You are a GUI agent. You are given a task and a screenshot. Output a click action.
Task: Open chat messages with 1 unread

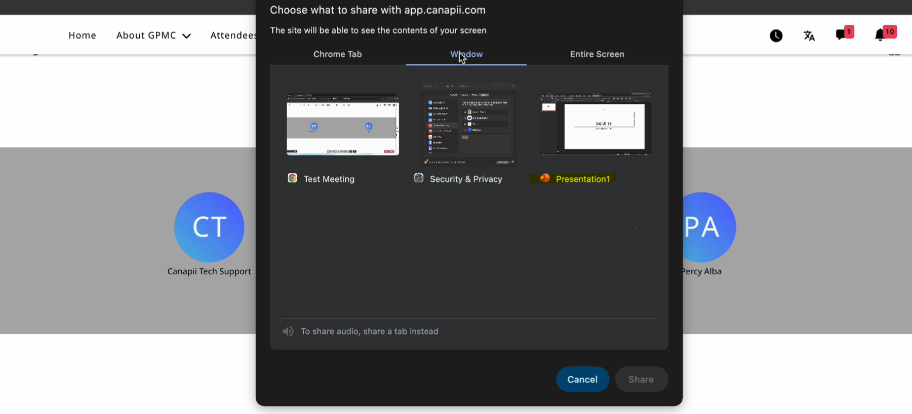coord(842,34)
